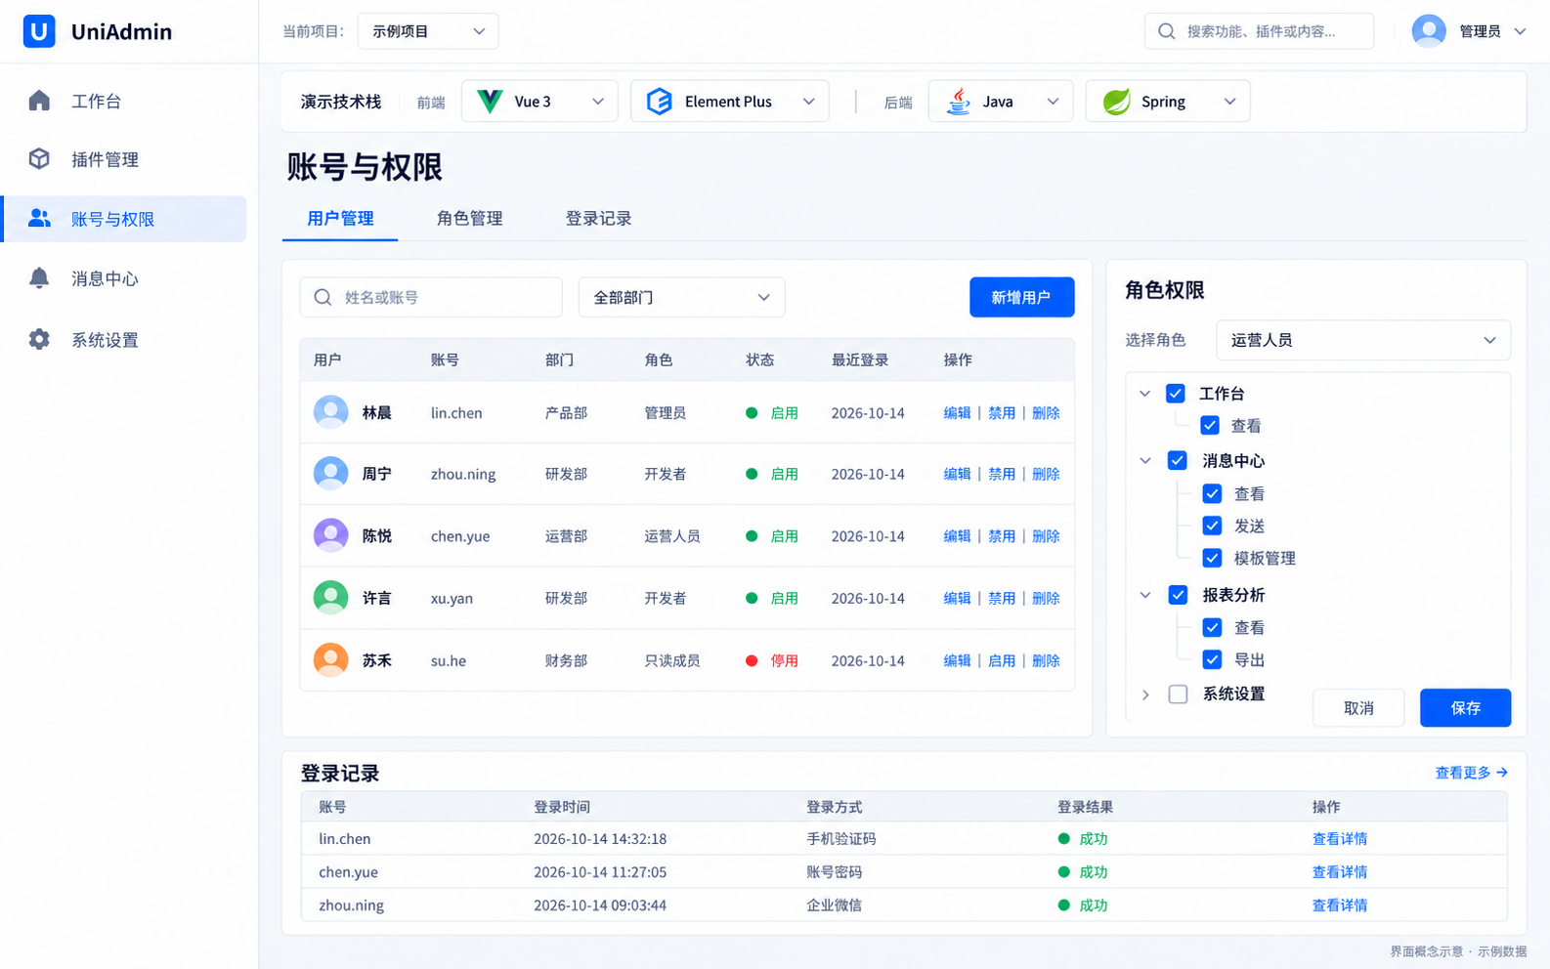Uncheck the 工作台 permission checkbox

(x=1176, y=394)
